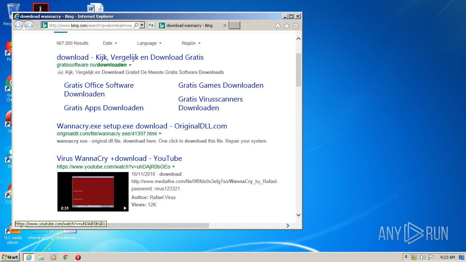Screen dimensions: 466x262
Task: Click the vertical scrollbar down arrow
Action: 298,215
